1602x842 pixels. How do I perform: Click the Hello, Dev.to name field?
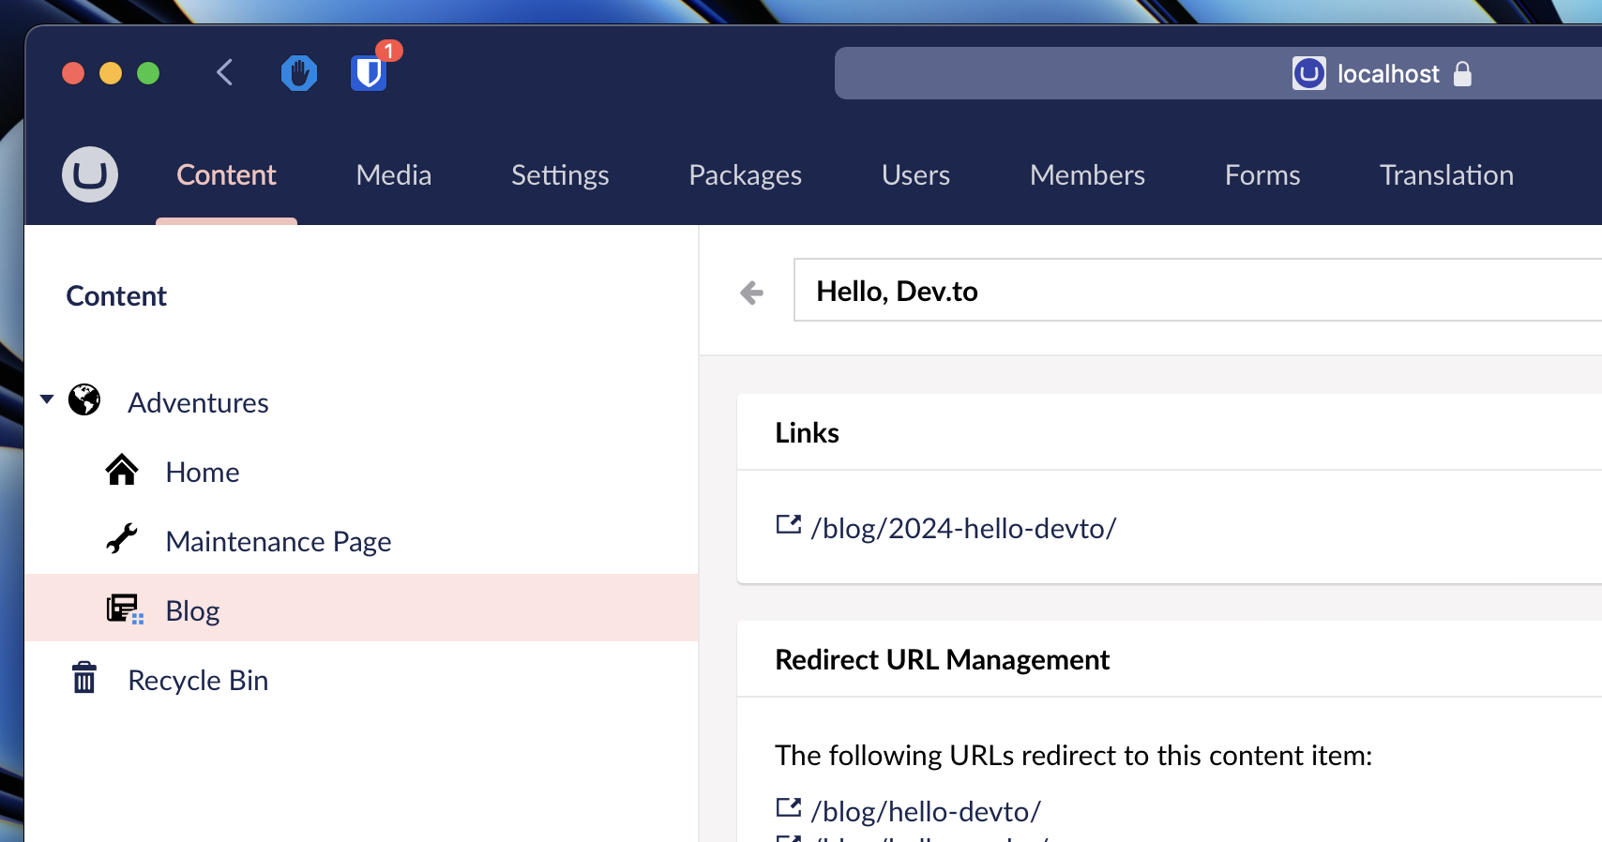click(x=1191, y=291)
